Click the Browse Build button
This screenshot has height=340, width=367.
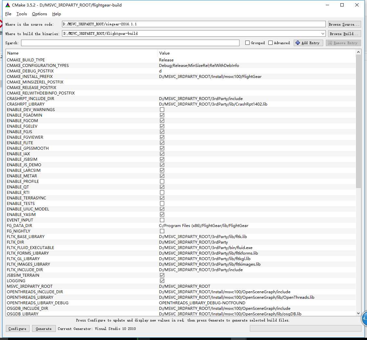(344, 34)
